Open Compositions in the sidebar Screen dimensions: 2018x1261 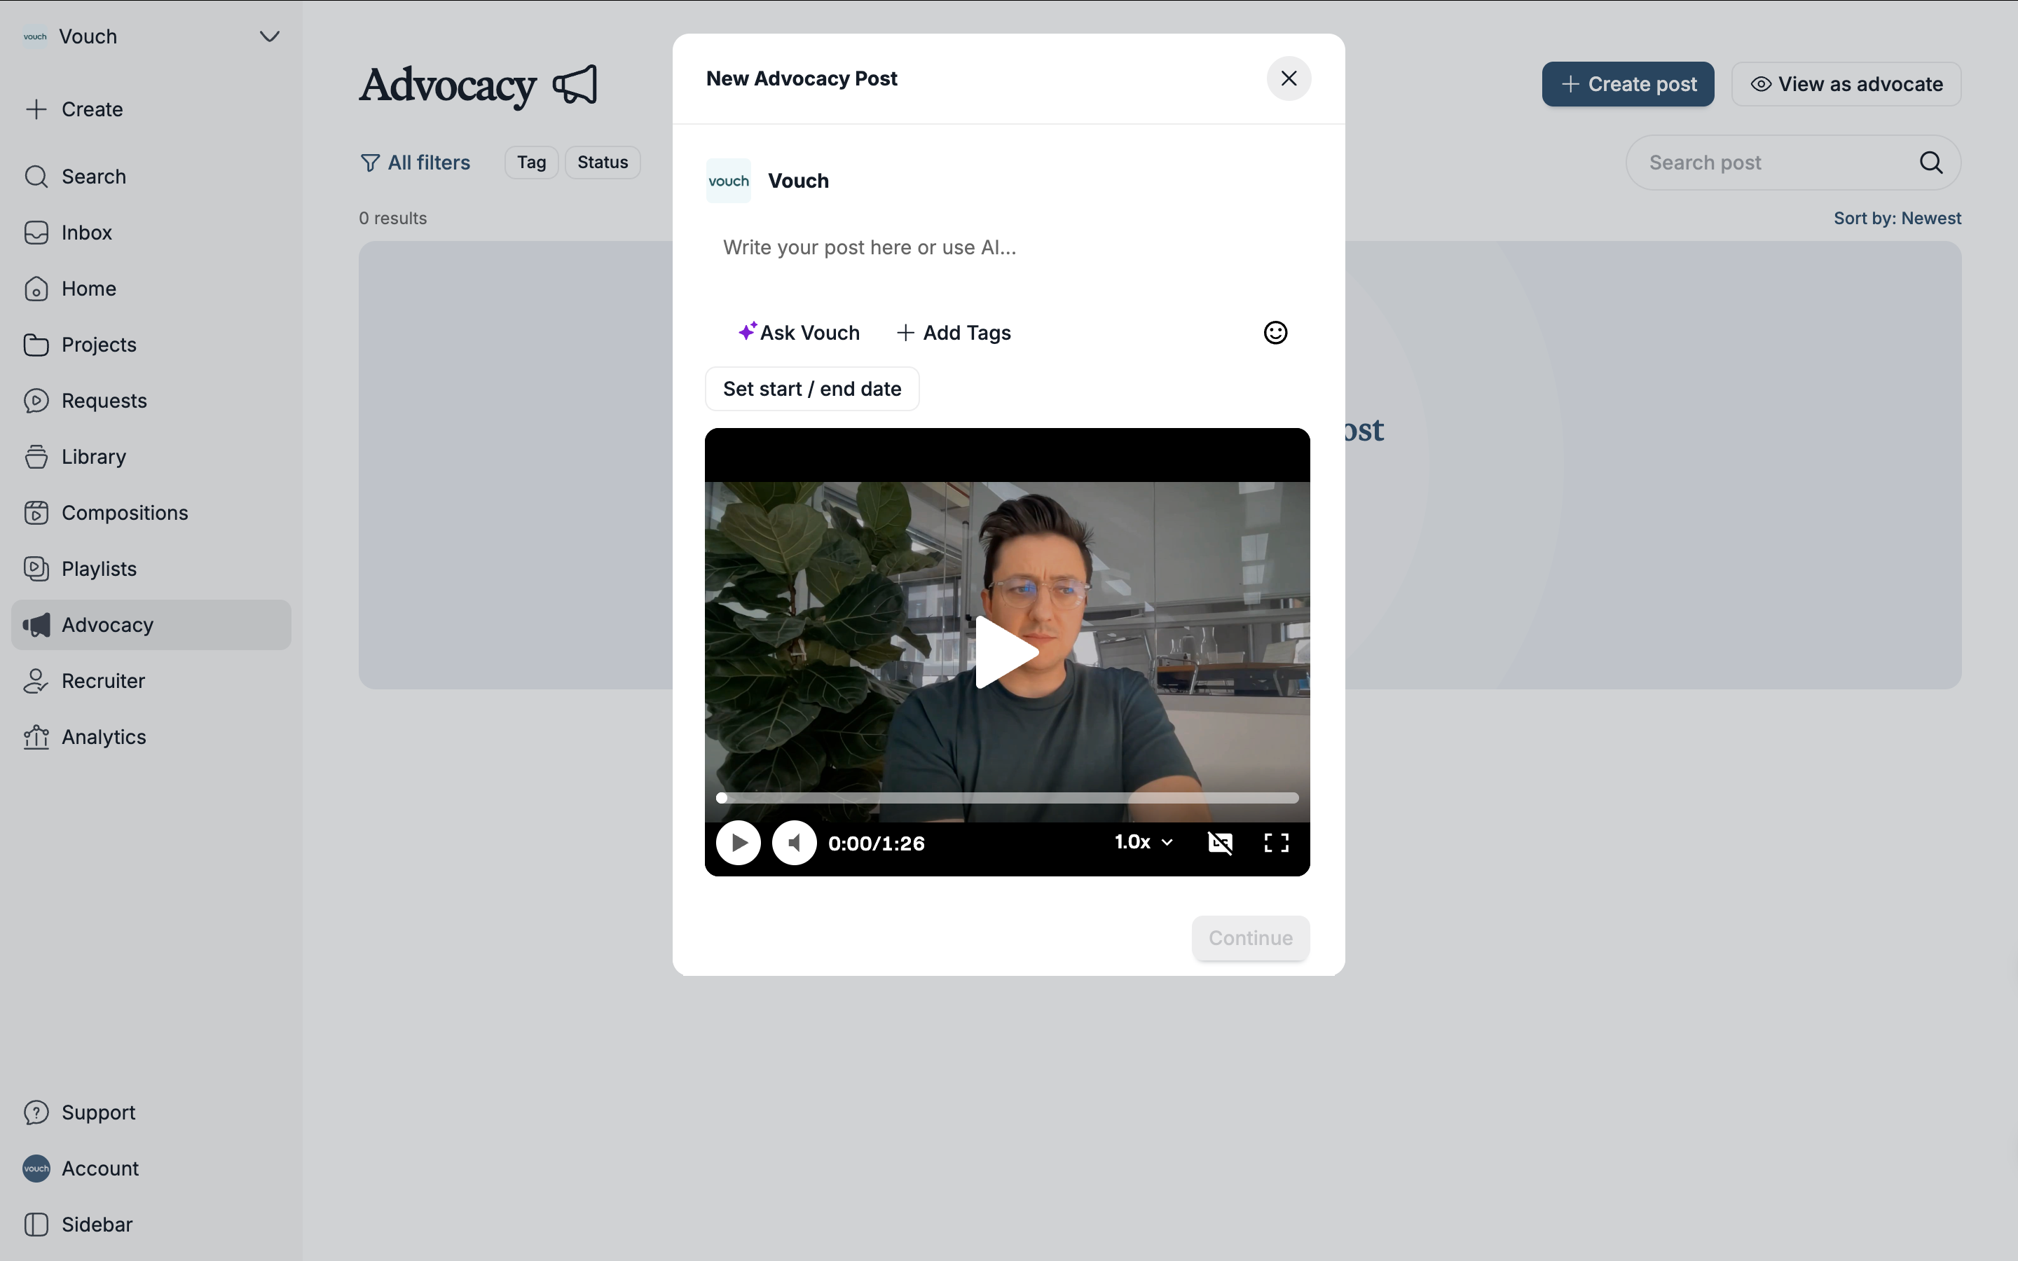124,513
